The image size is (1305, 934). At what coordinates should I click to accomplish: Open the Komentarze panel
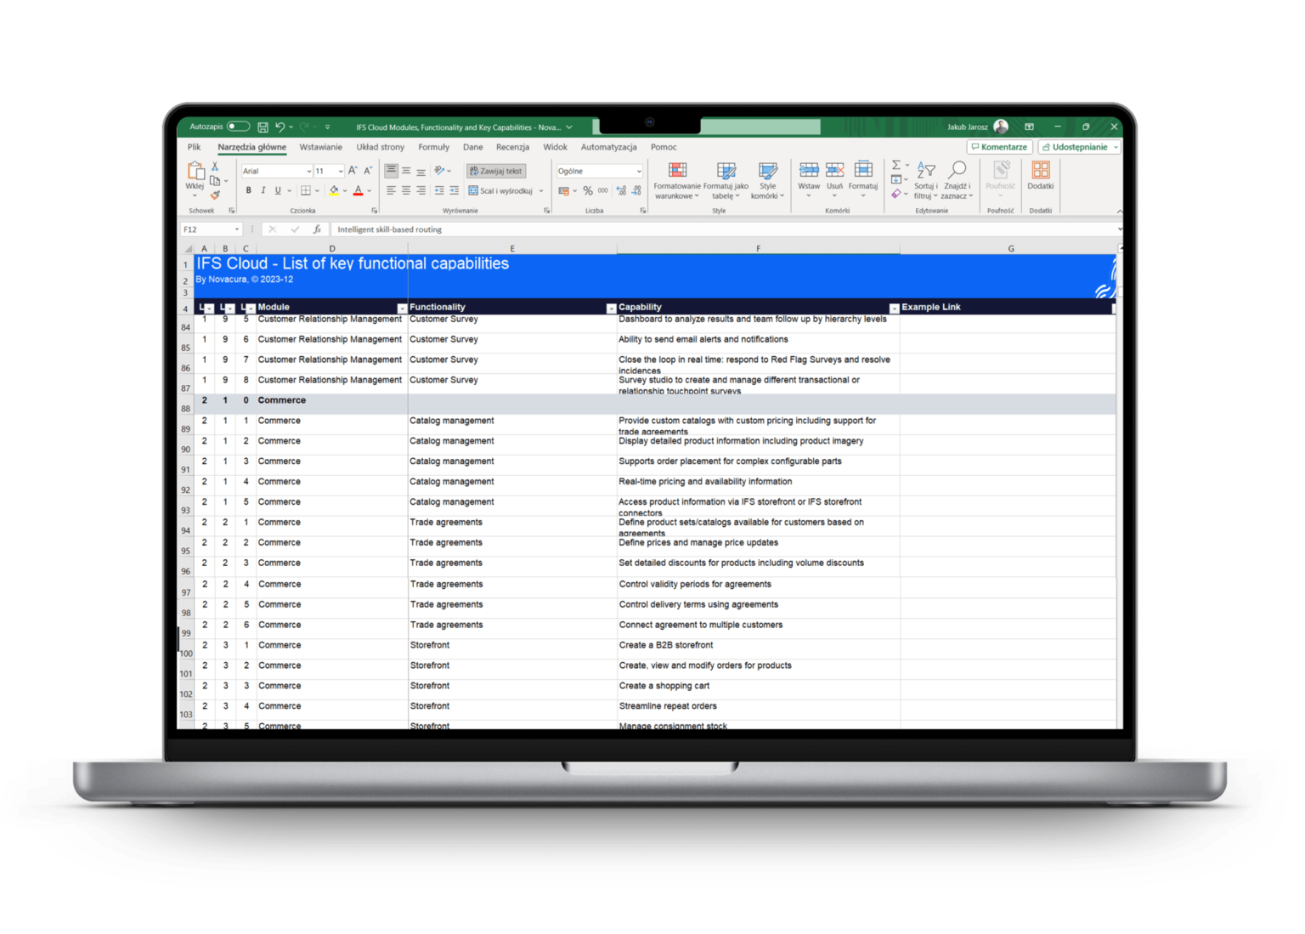point(999,146)
